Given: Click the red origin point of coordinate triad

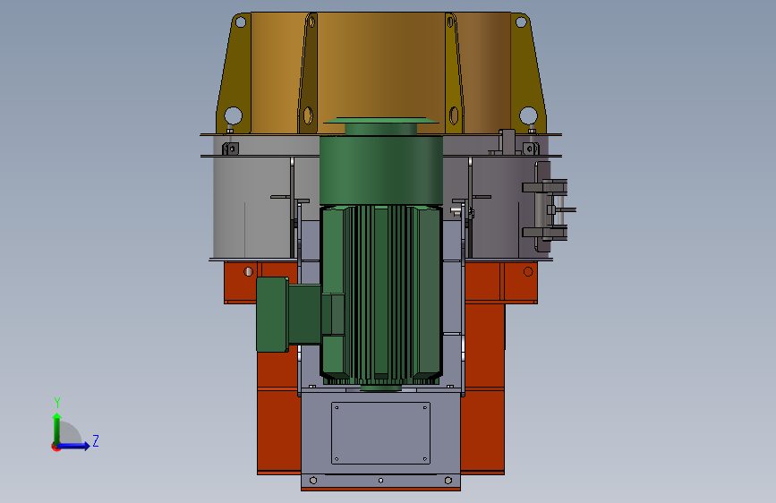Looking at the screenshot, I should tap(55, 447).
